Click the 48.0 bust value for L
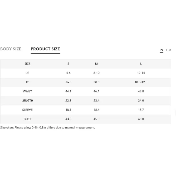Image resolution: width=176 pixels, height=176 pixels. point(141,119)
